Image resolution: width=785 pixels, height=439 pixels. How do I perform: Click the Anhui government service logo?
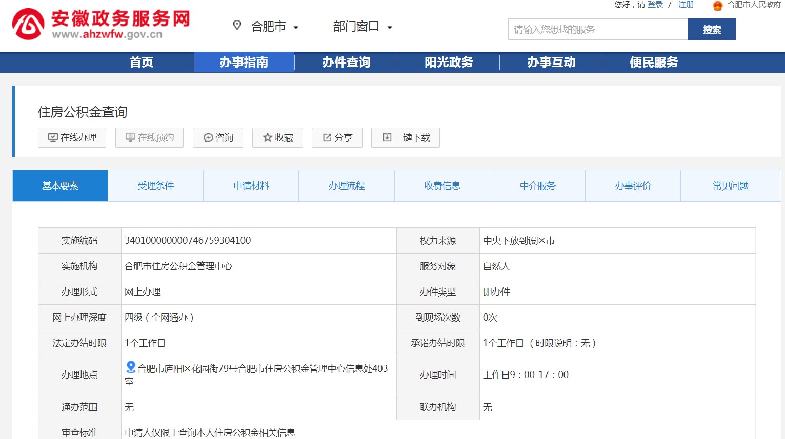point(101,24)
